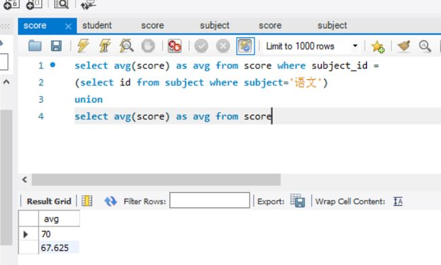Click the search table data icon in the top toolbar
This screenshot has height=265, width=441.
pos(61,4)
